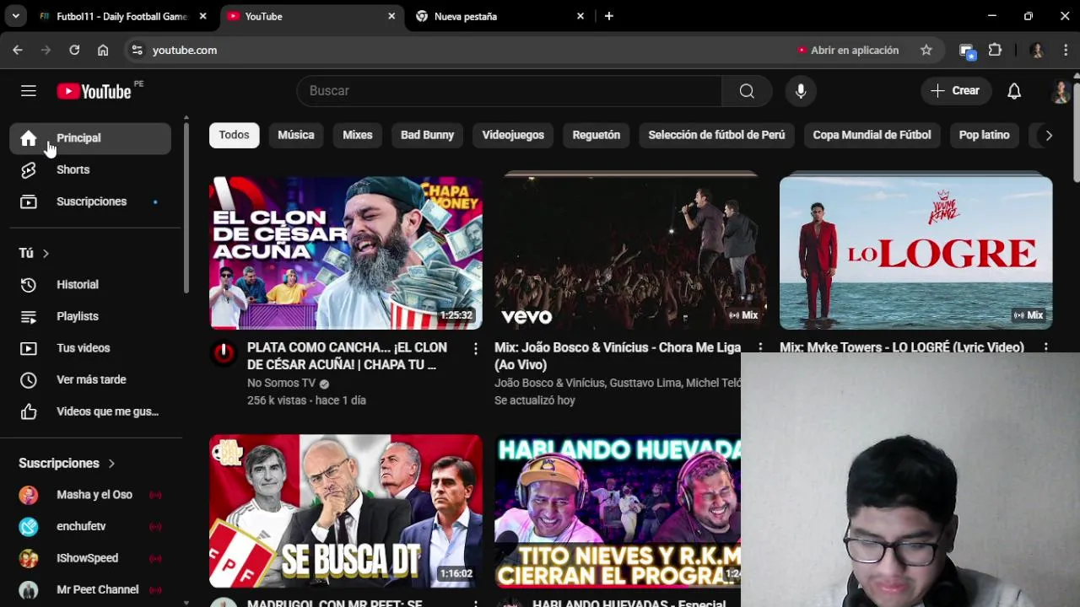
Task: Open Mr Peet Channel subscription
Action: click(x=90, y=589)
